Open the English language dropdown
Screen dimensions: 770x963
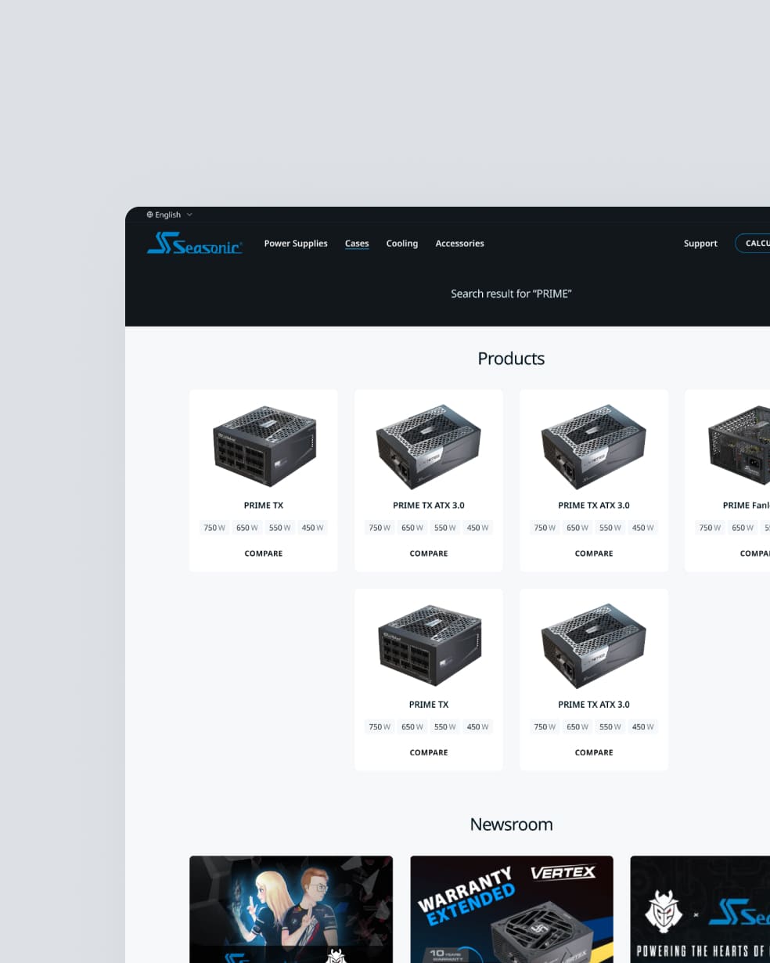click(167, 215)
